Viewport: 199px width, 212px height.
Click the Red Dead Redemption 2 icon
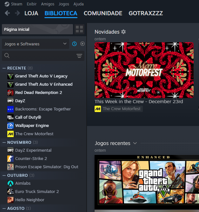(10, 93)
